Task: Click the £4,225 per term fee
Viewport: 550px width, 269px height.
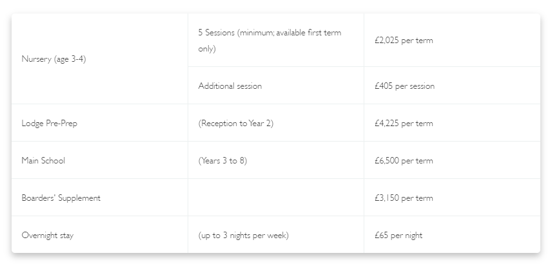Action: (x=404, y=124)
